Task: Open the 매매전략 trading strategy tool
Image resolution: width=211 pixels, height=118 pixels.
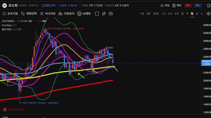Action: tap(29, 14)
